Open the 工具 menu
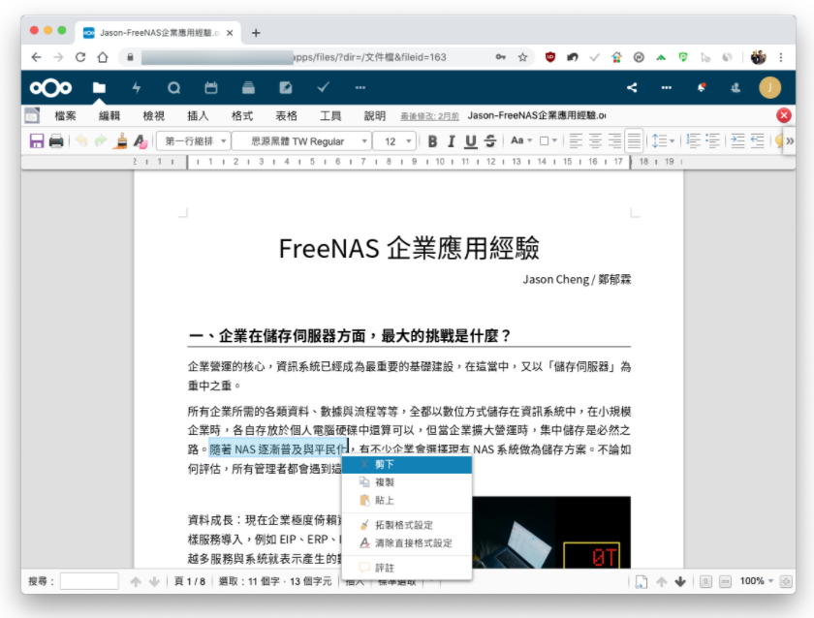The image size is (814, 618). (330, 115)
